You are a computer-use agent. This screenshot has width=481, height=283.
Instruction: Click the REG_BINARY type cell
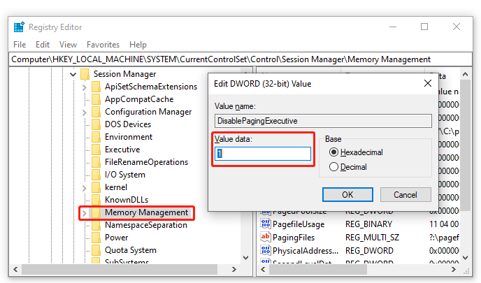368,224
